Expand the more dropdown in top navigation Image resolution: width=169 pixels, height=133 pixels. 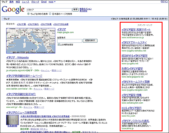tap(52, 2)
